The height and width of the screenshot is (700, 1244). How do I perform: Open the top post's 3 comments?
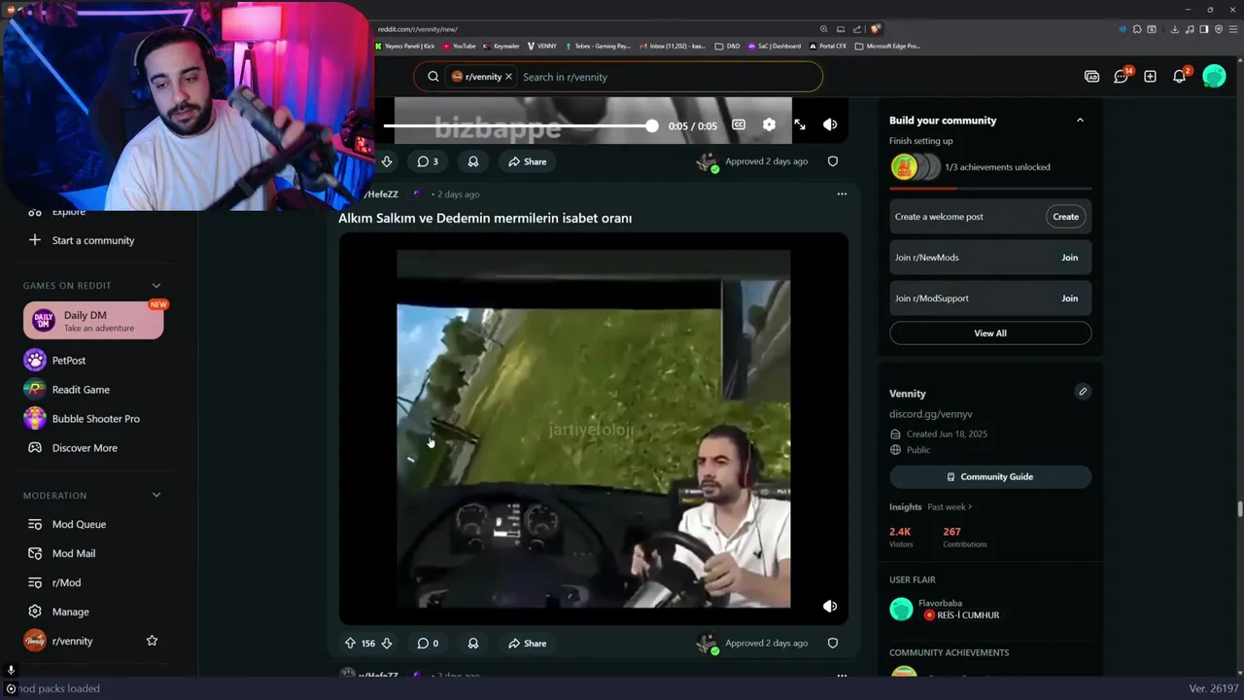[x=428, y=161]
